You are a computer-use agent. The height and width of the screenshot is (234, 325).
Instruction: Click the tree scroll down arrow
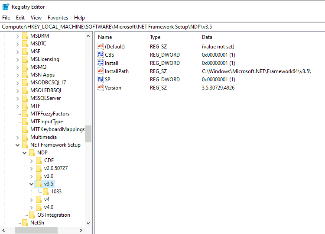point(88,223)
